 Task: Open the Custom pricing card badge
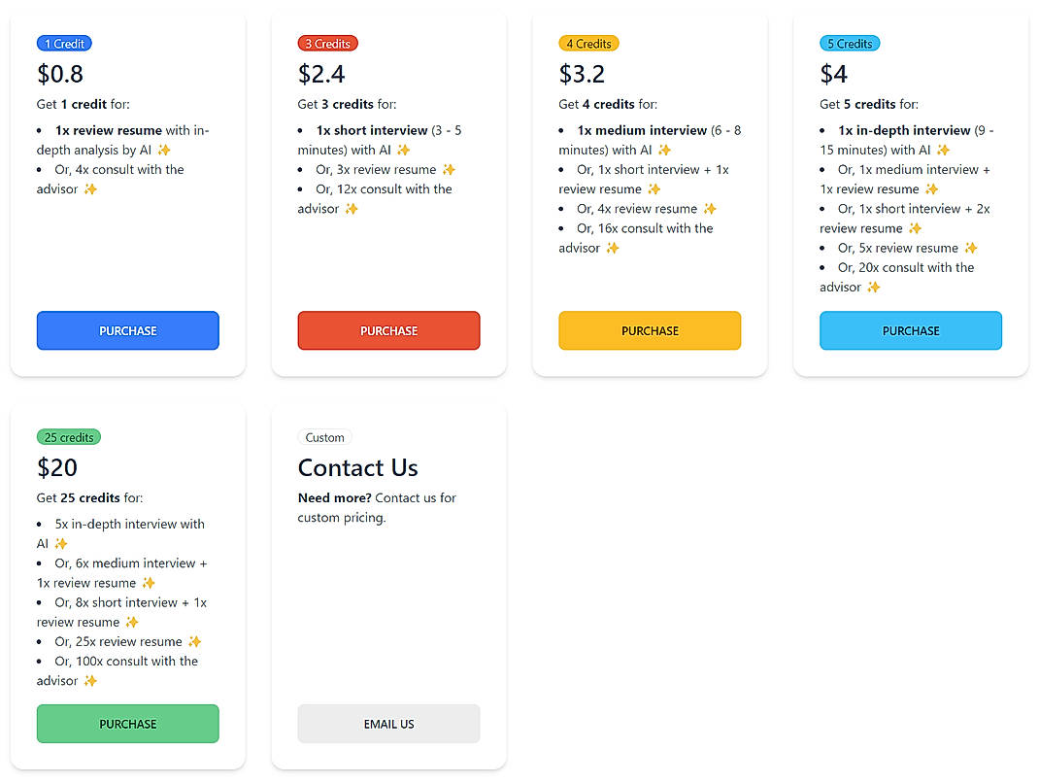coord(324,436)
